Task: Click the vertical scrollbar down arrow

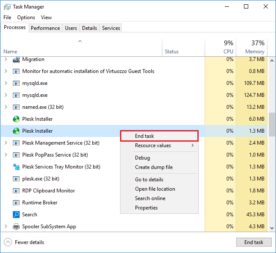Action: [272, 228]
